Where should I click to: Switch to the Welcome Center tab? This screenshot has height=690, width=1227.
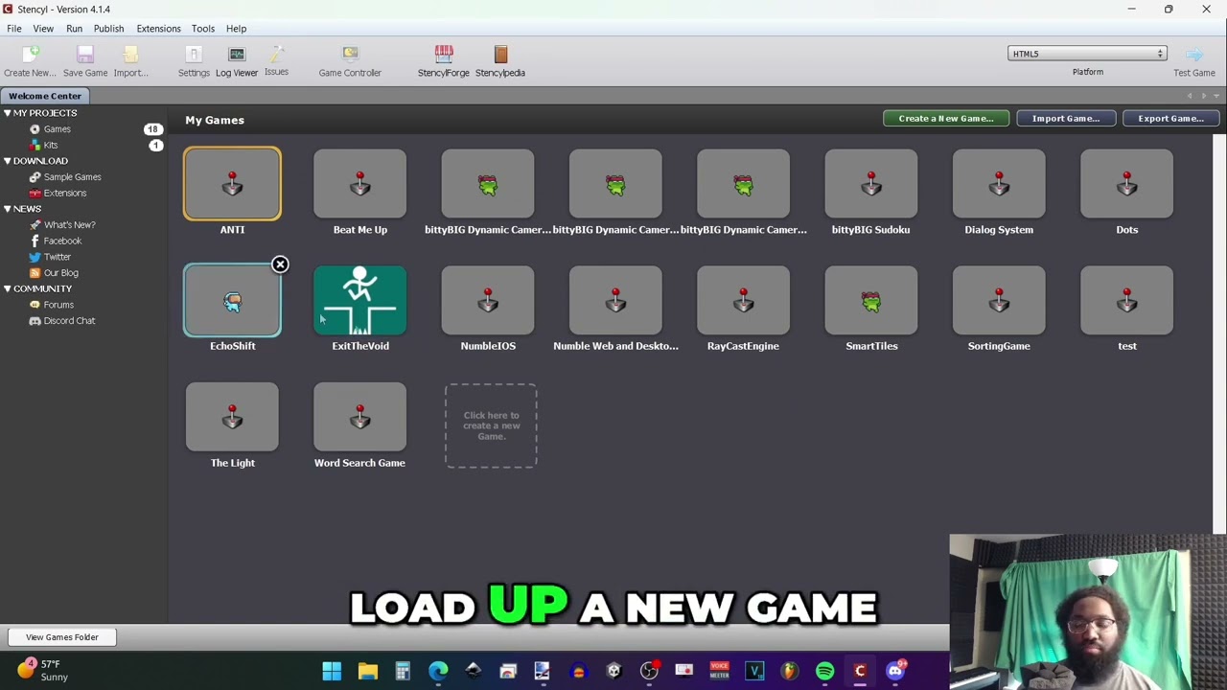(45, 96)
